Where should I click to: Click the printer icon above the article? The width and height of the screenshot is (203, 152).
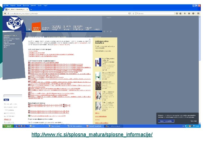tap(90, 39)
